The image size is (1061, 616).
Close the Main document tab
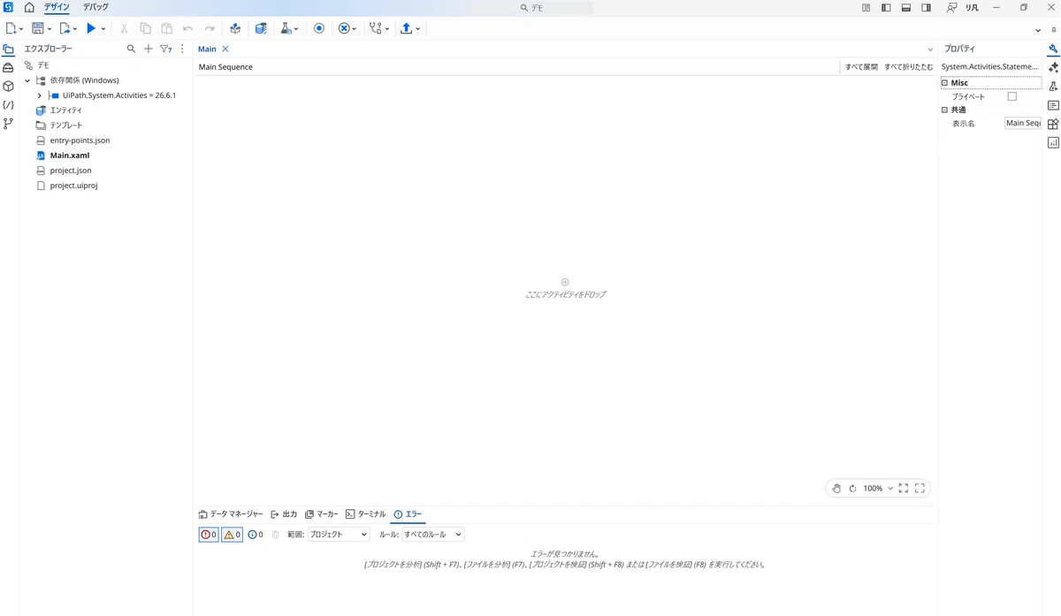[225, 49]
